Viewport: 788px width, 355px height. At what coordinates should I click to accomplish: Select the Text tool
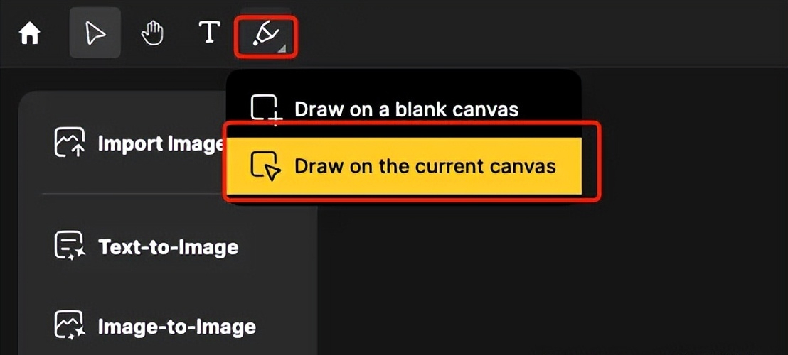208,33
